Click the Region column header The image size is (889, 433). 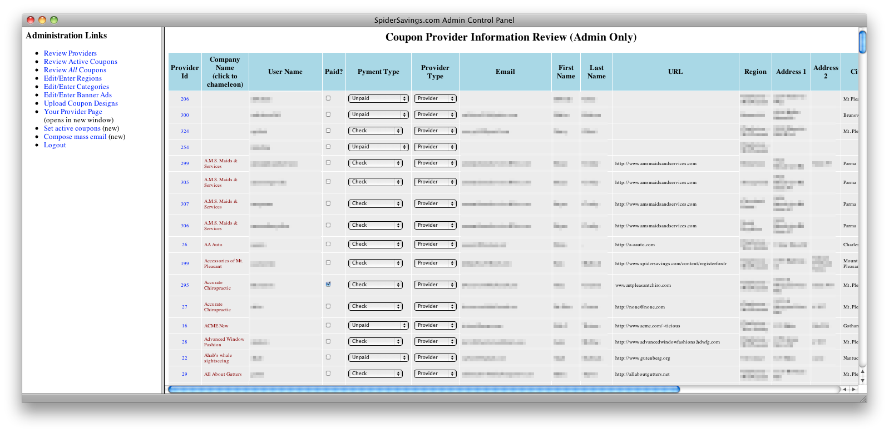pyautogui.click(x=755, y=72)
